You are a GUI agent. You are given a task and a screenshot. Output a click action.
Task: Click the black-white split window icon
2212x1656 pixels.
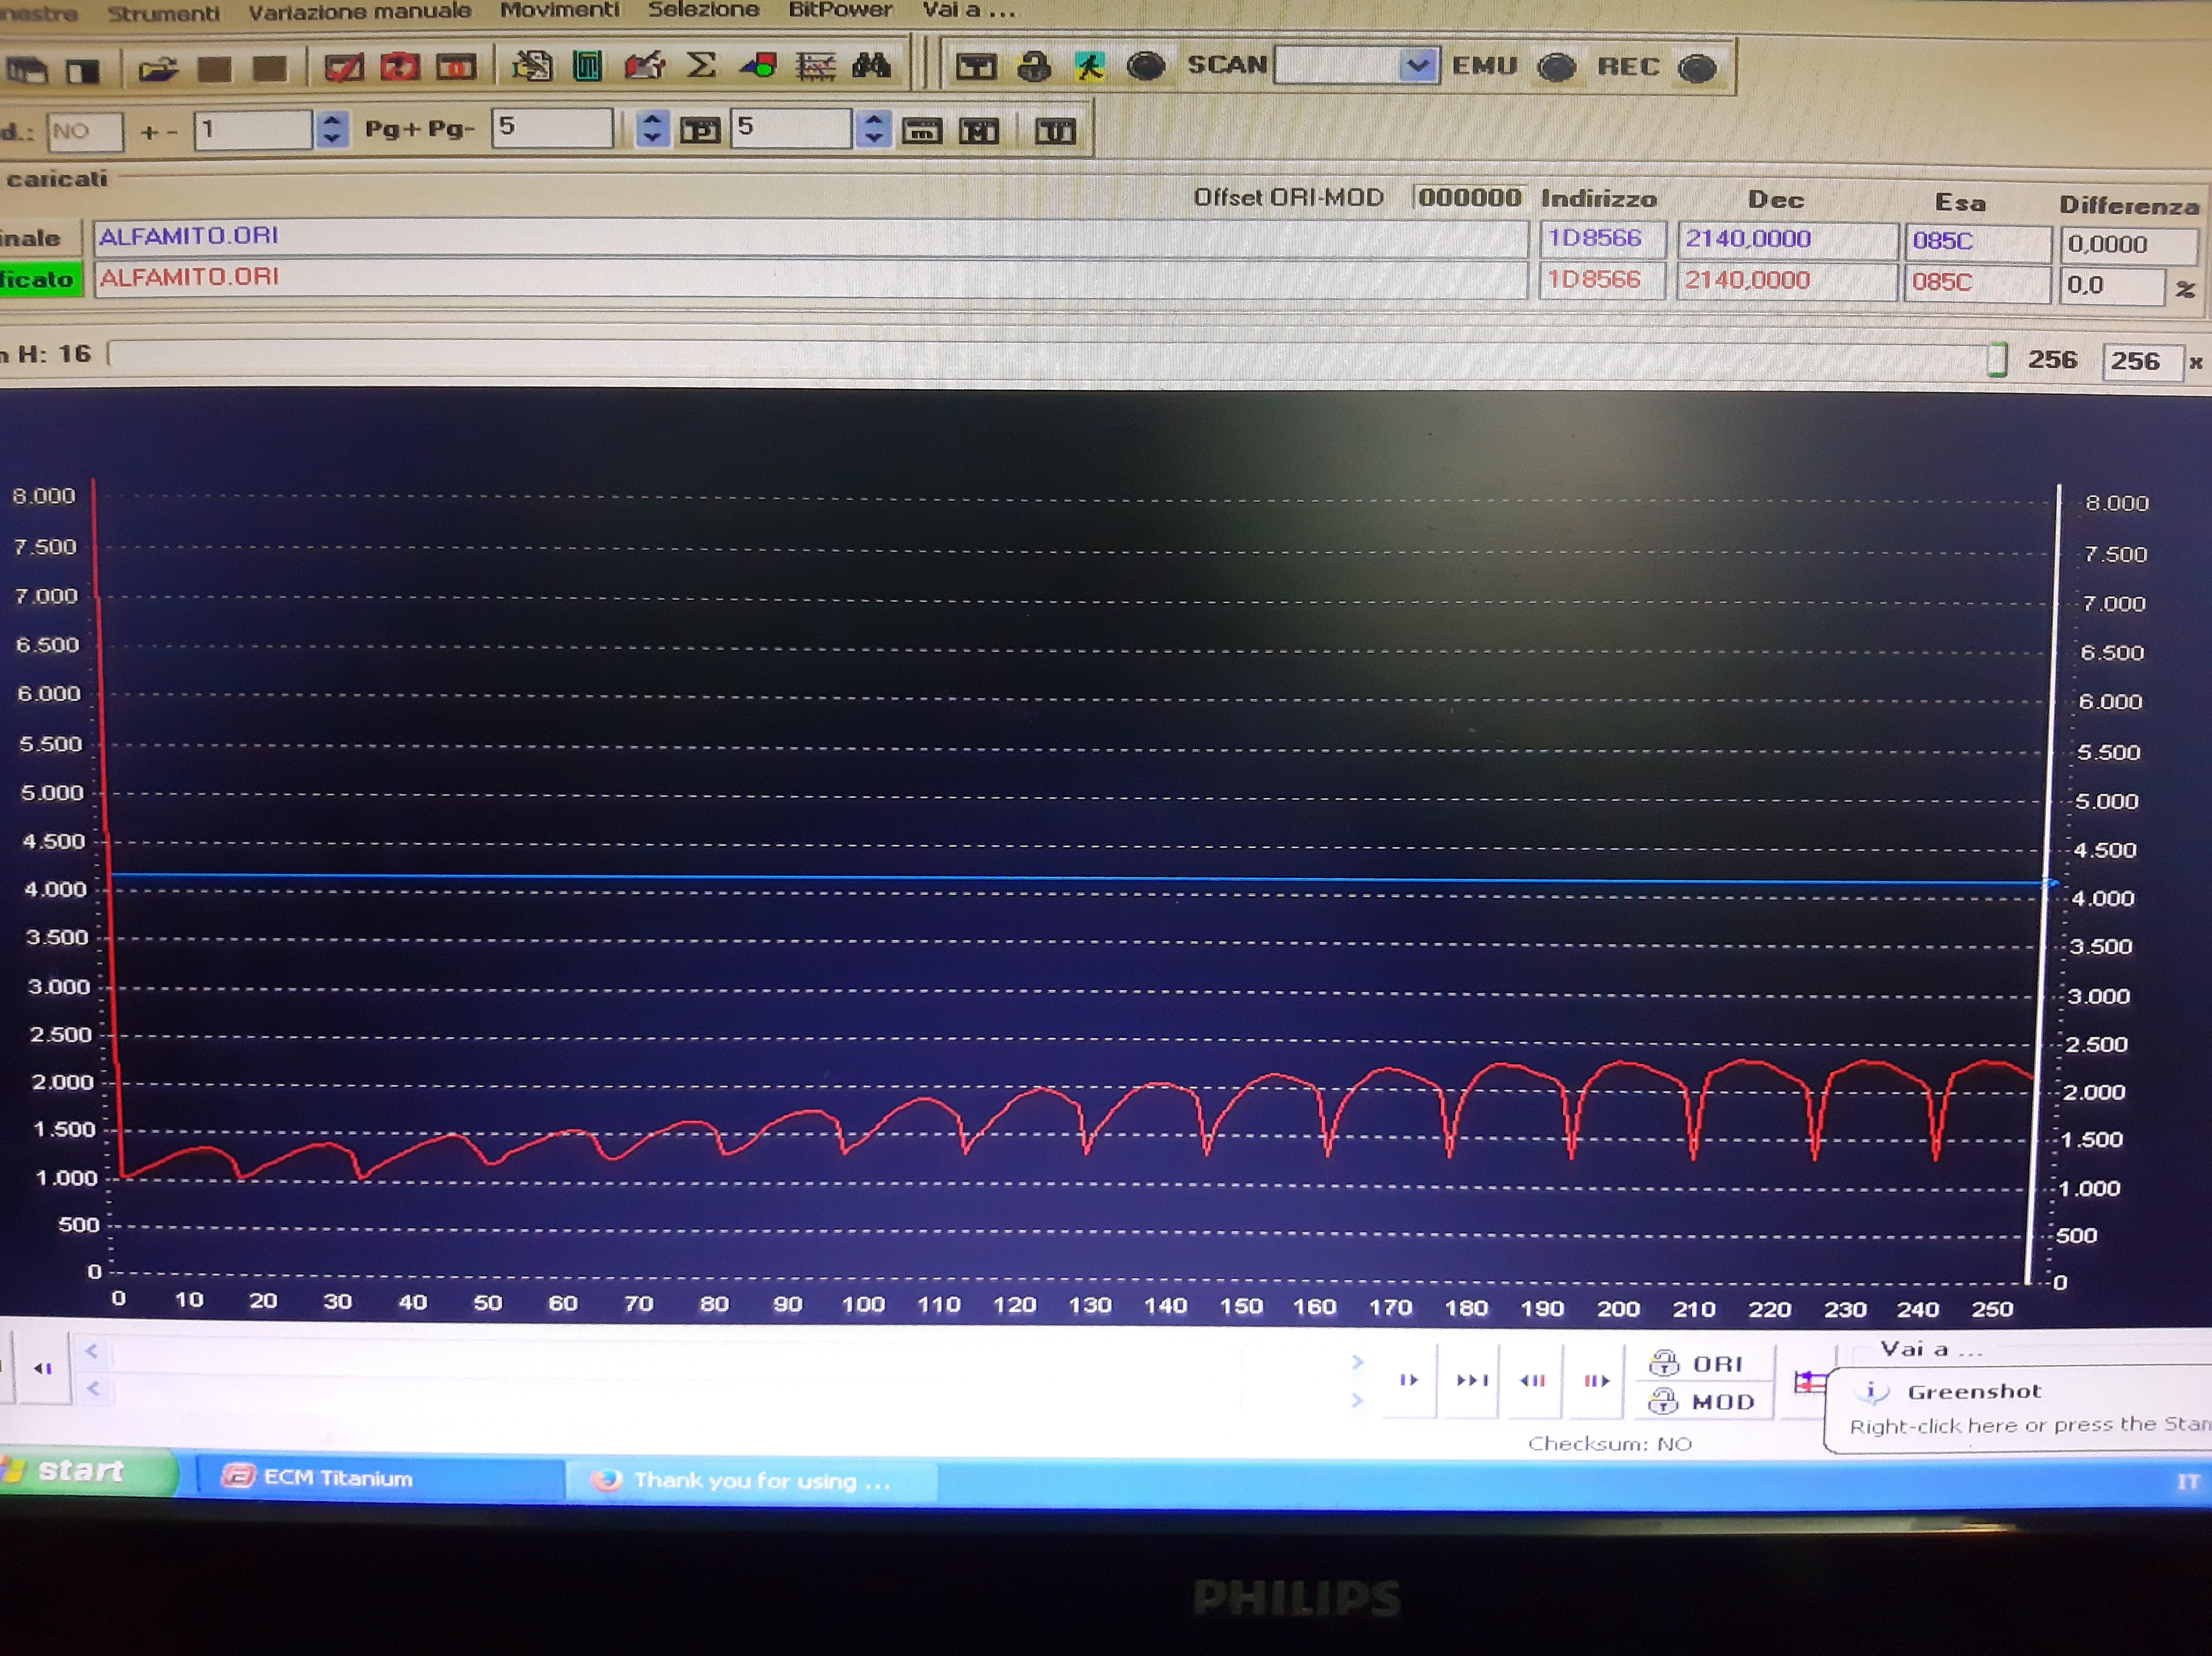(83, 71)
